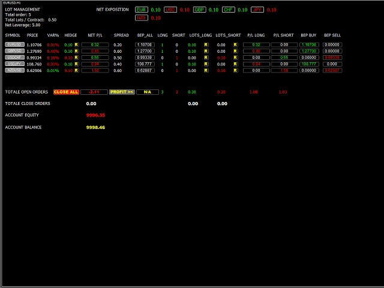Viewport: 384px width, 288px height.
Task: Click the R button in USDJPY HEDGE column
Action: point(76,64)
